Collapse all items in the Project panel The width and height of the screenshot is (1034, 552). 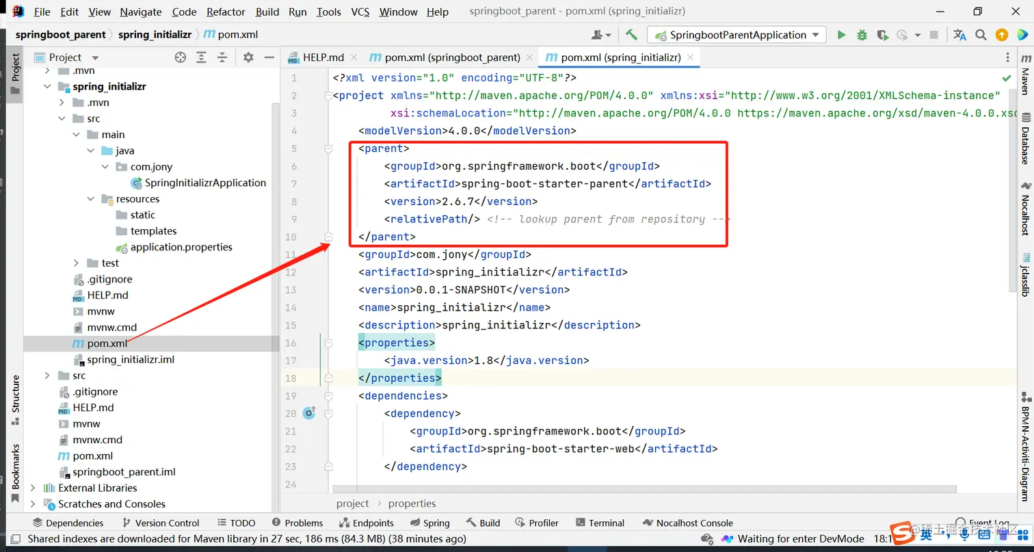[222, 57]
